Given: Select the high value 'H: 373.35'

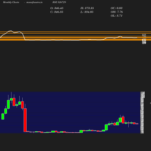Looking at the screenshot, I should [87, 8].
